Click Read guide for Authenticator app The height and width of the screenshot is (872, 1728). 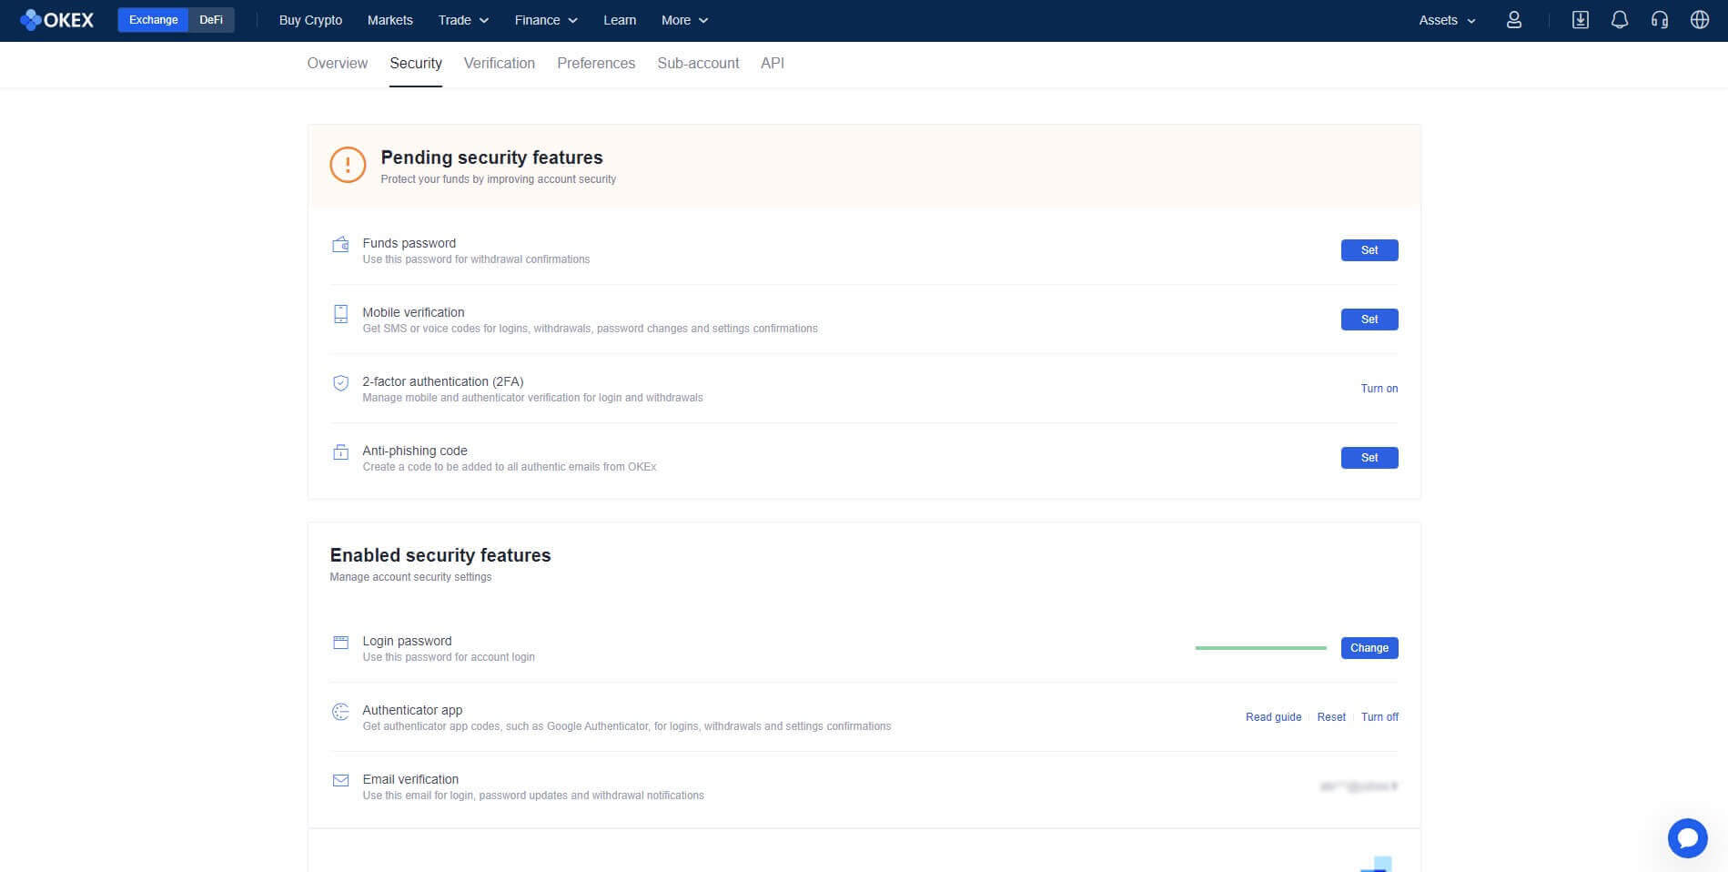coord(1273,717)
